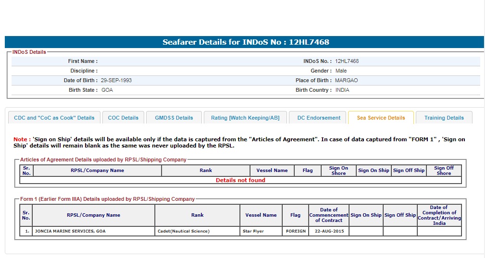Select the JONCIA MARINE SERVICES, GOA cell

click(70, 231)
